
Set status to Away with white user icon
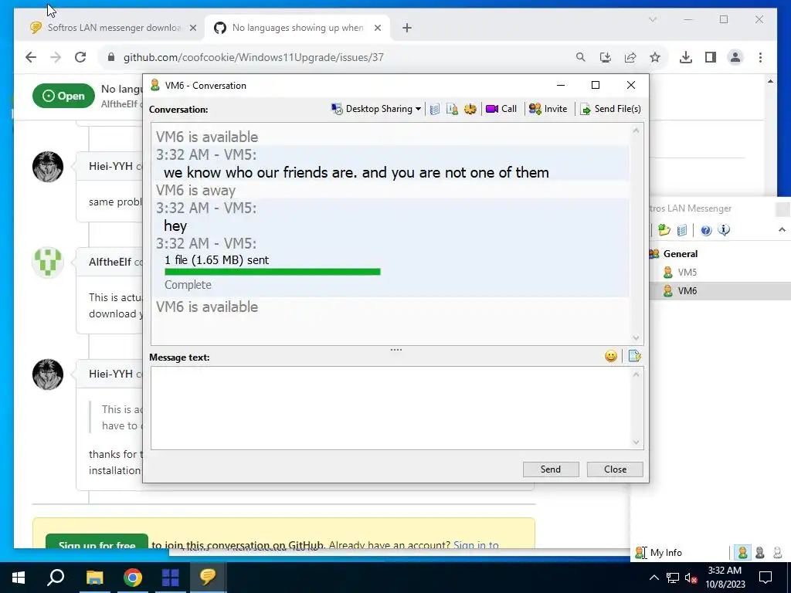[777, 553]
